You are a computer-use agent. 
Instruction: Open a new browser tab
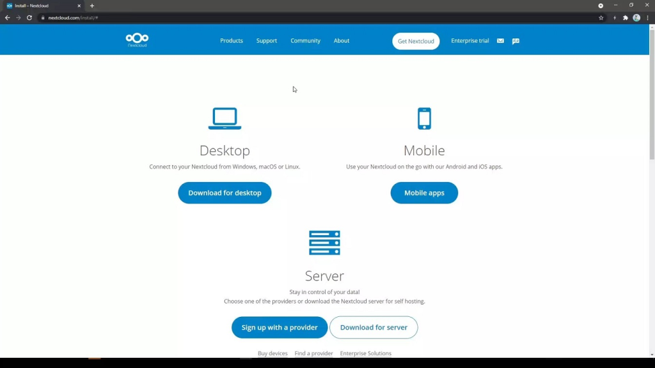(x=92, y=6)
